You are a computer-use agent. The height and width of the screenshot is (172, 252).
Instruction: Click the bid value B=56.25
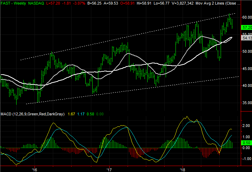(x=94, y=3)
